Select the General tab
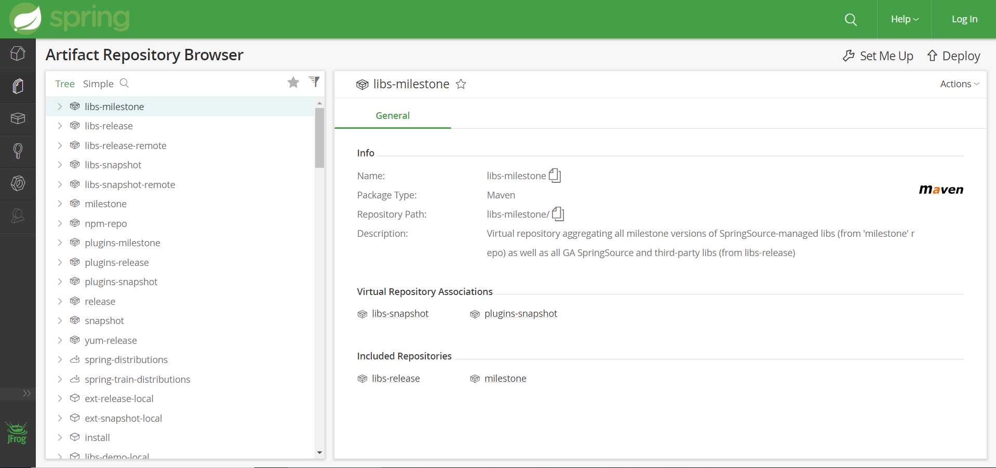This screenshot has height=468, width=996. [393, 115]
